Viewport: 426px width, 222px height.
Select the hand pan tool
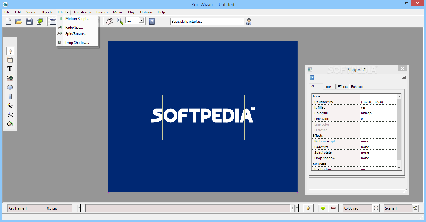tap(109, 21)
